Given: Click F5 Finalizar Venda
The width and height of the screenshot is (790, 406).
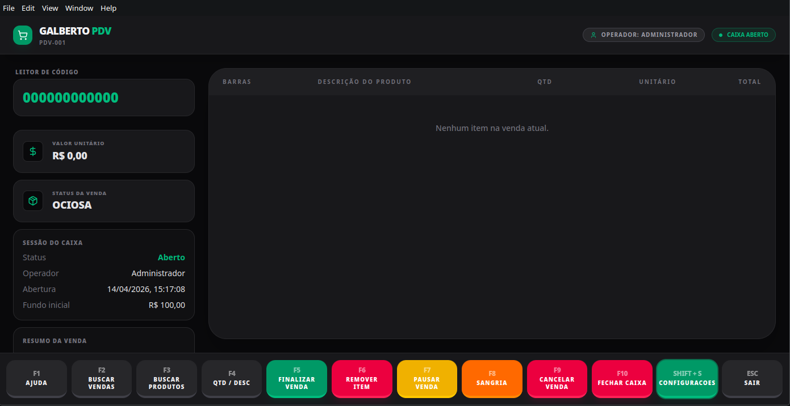Looking at the screenshot, I should click(x=296, y=378).
